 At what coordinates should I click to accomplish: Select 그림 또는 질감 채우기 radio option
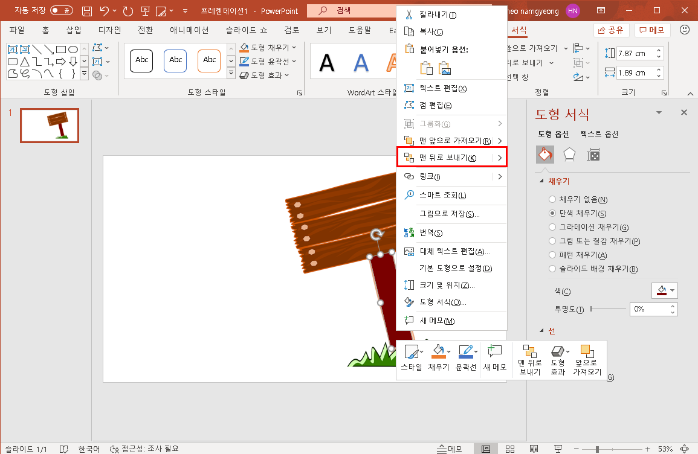click(x=552, y=240)
